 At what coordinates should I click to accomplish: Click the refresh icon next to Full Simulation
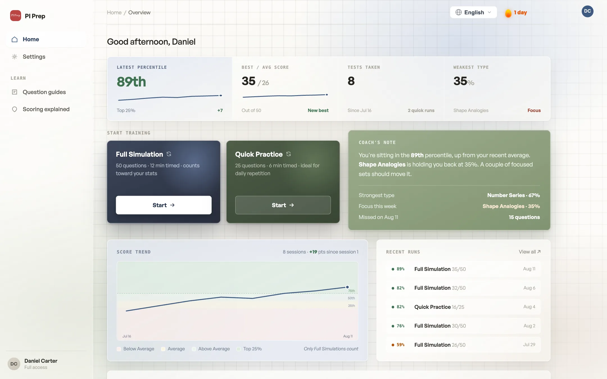point(169,154)
